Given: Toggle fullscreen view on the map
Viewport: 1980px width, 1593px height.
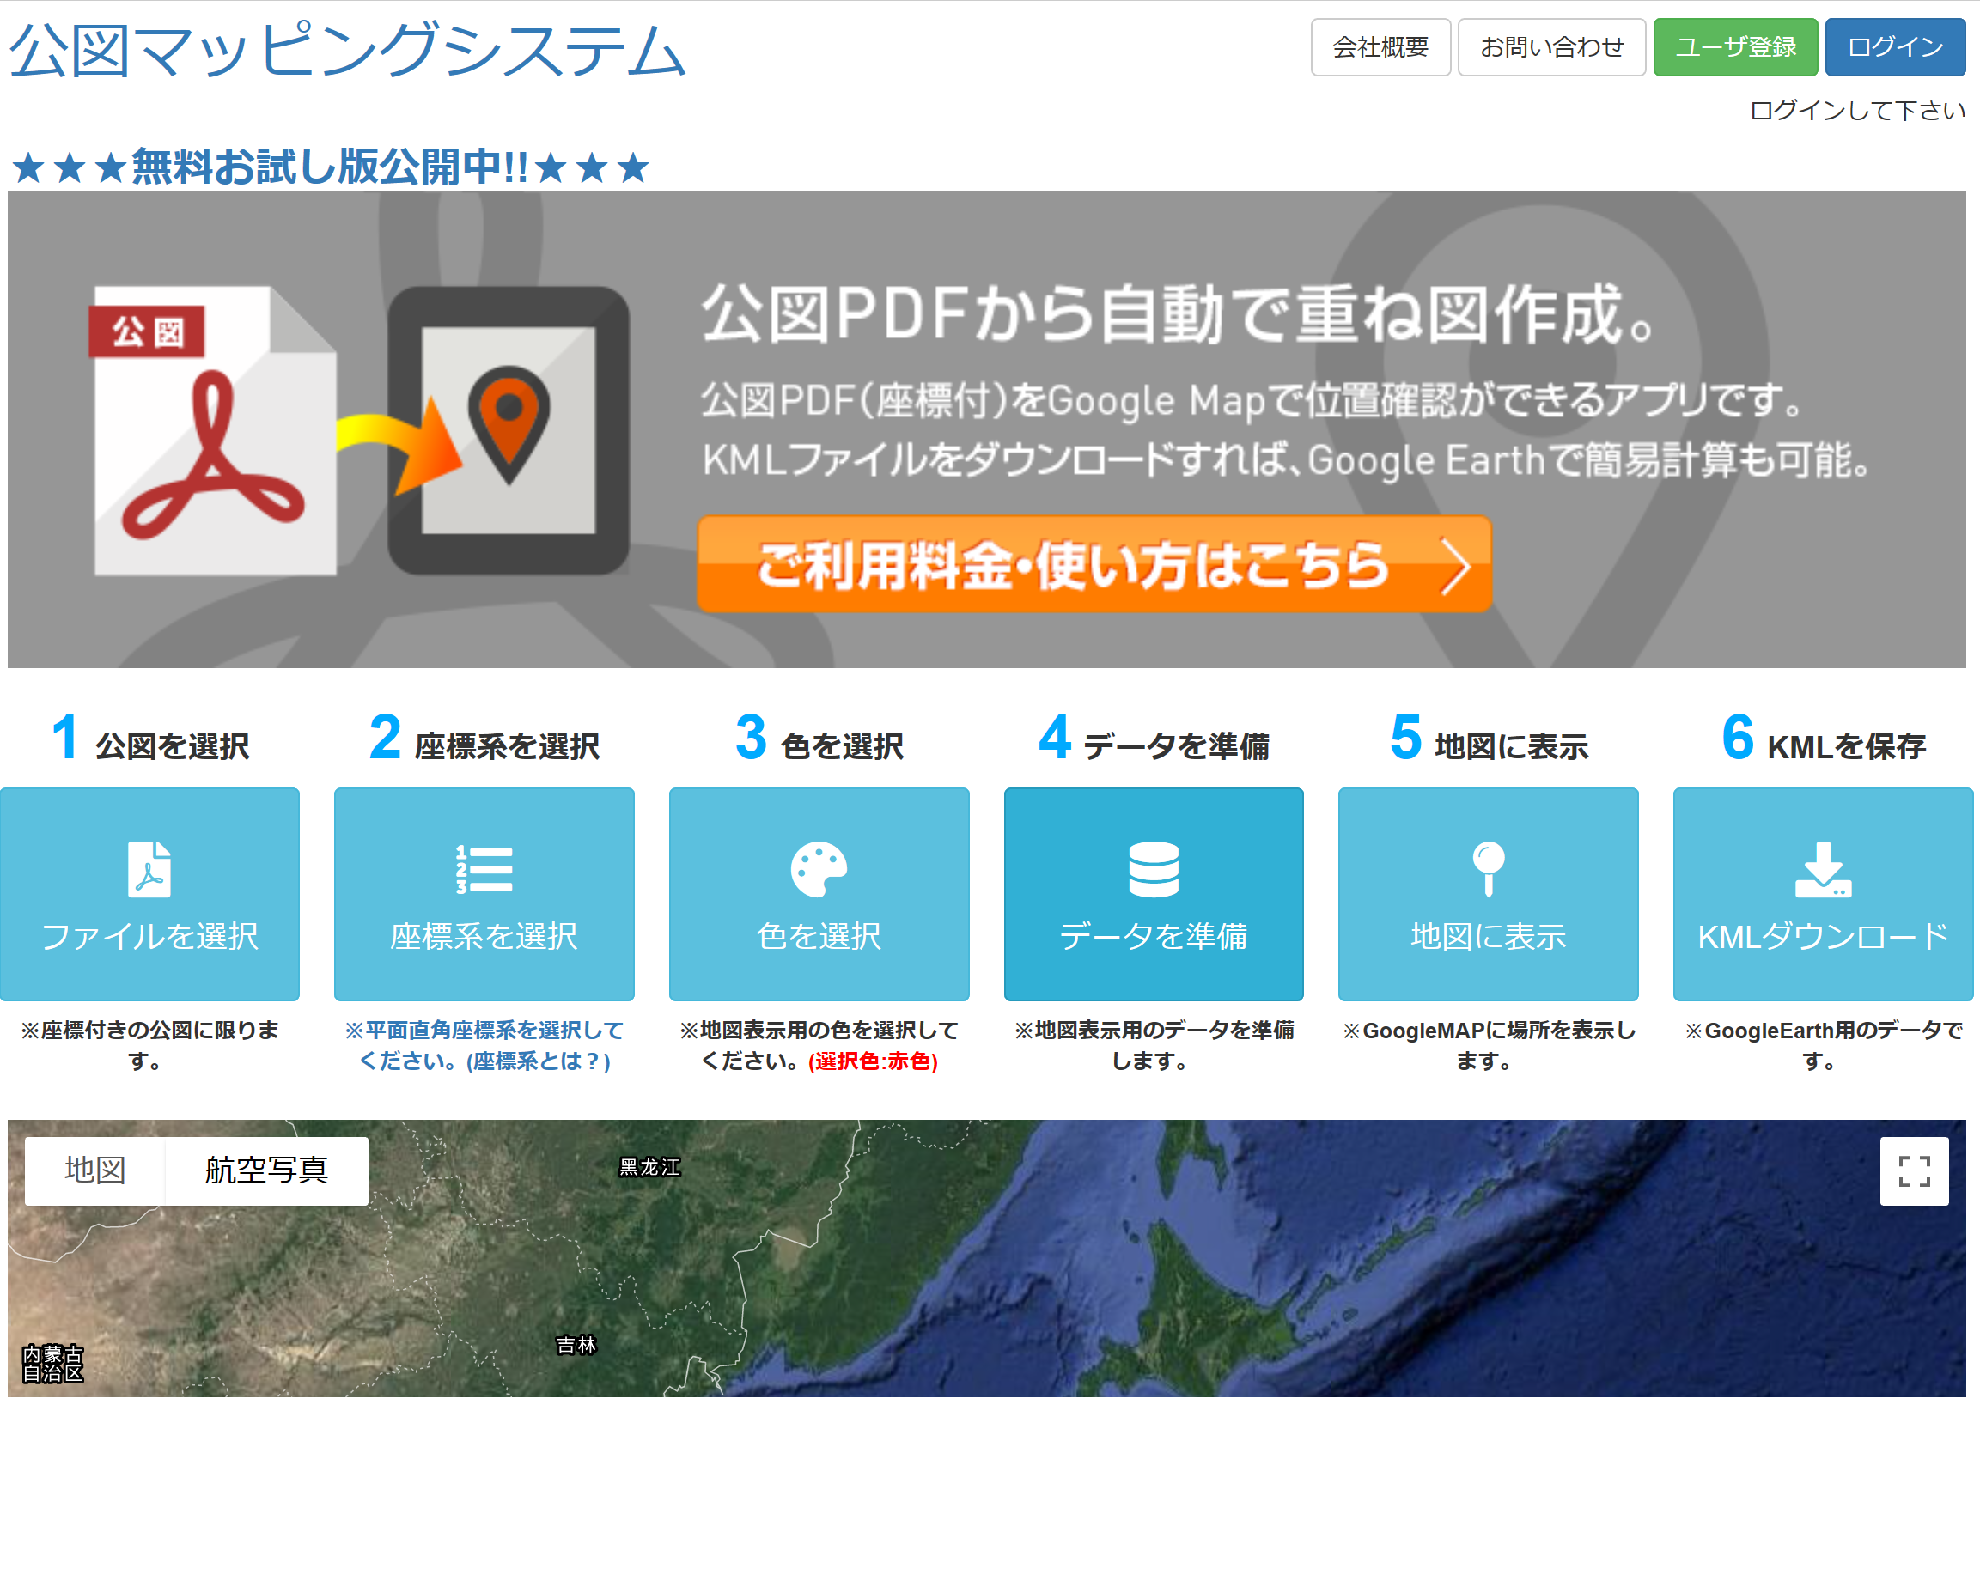Looking at the screenshot, I should point(1914,1170).
